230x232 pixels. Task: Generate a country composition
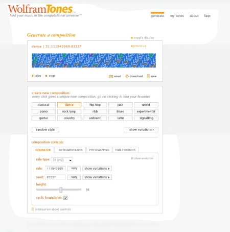click(x=69, y=118)
